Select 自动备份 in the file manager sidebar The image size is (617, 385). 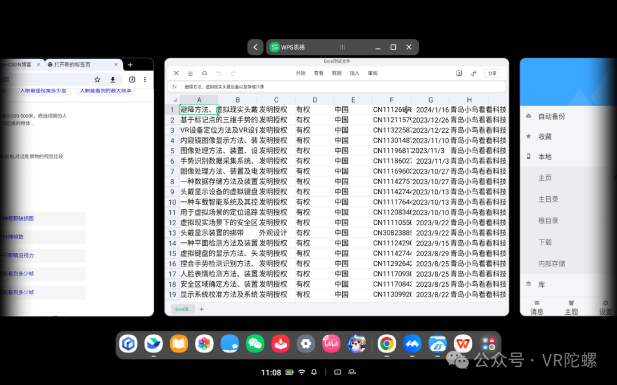pyautogui.click(x=552, y=116)
